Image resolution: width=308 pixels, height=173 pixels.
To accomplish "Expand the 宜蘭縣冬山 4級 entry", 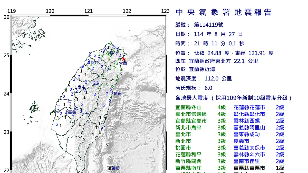I will pos(189,108).
